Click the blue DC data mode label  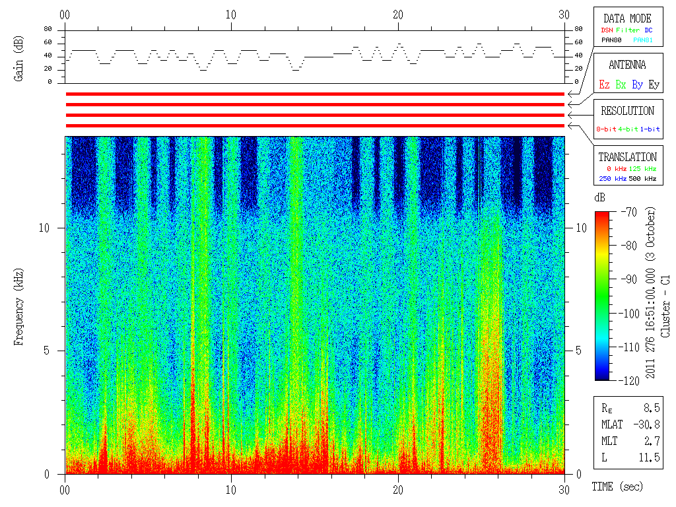(x=648, y=30)
